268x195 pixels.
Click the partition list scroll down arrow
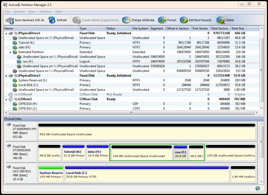tap(261, 108)
